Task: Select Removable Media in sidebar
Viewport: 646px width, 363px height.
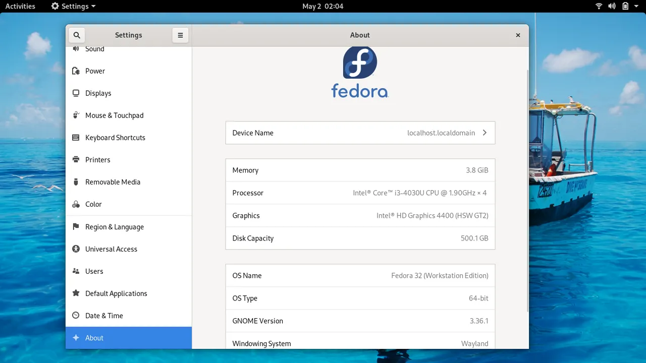Action: click(129, 182)
